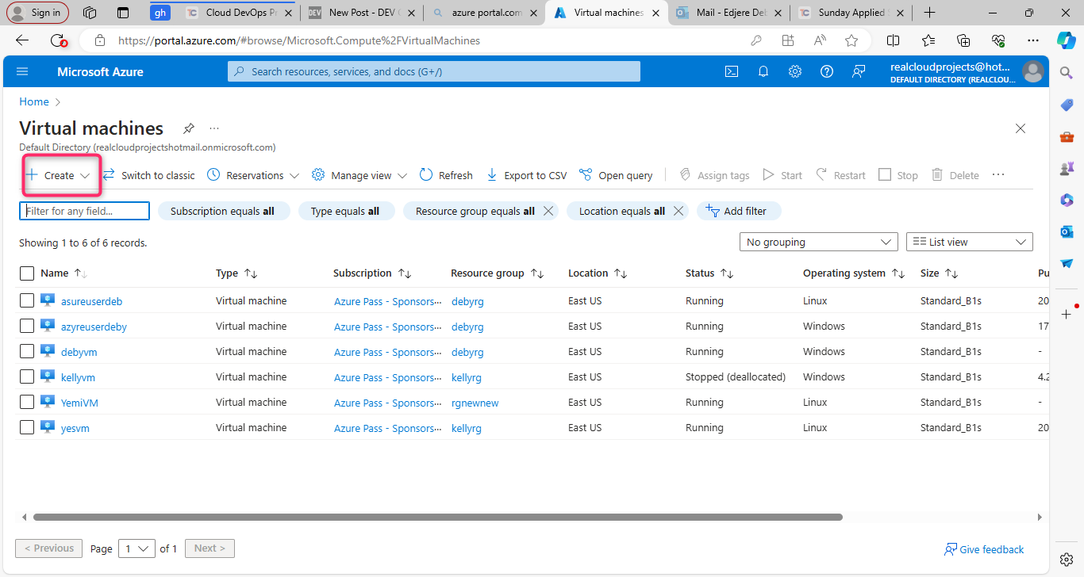Open Azure portal settings gear

click(x=795, y=71)
